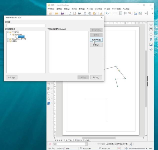
Task: Expand the 無題 1 document node
Action: tap(8, 41)
